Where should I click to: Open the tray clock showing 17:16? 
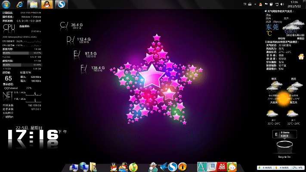(x=294, y=4)
